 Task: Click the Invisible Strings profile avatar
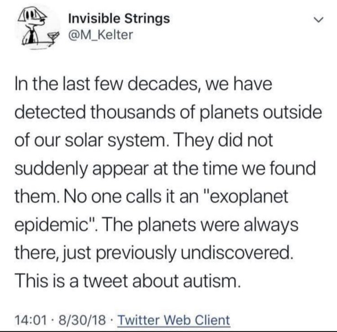pyautogui.click(x=33, y=29)
